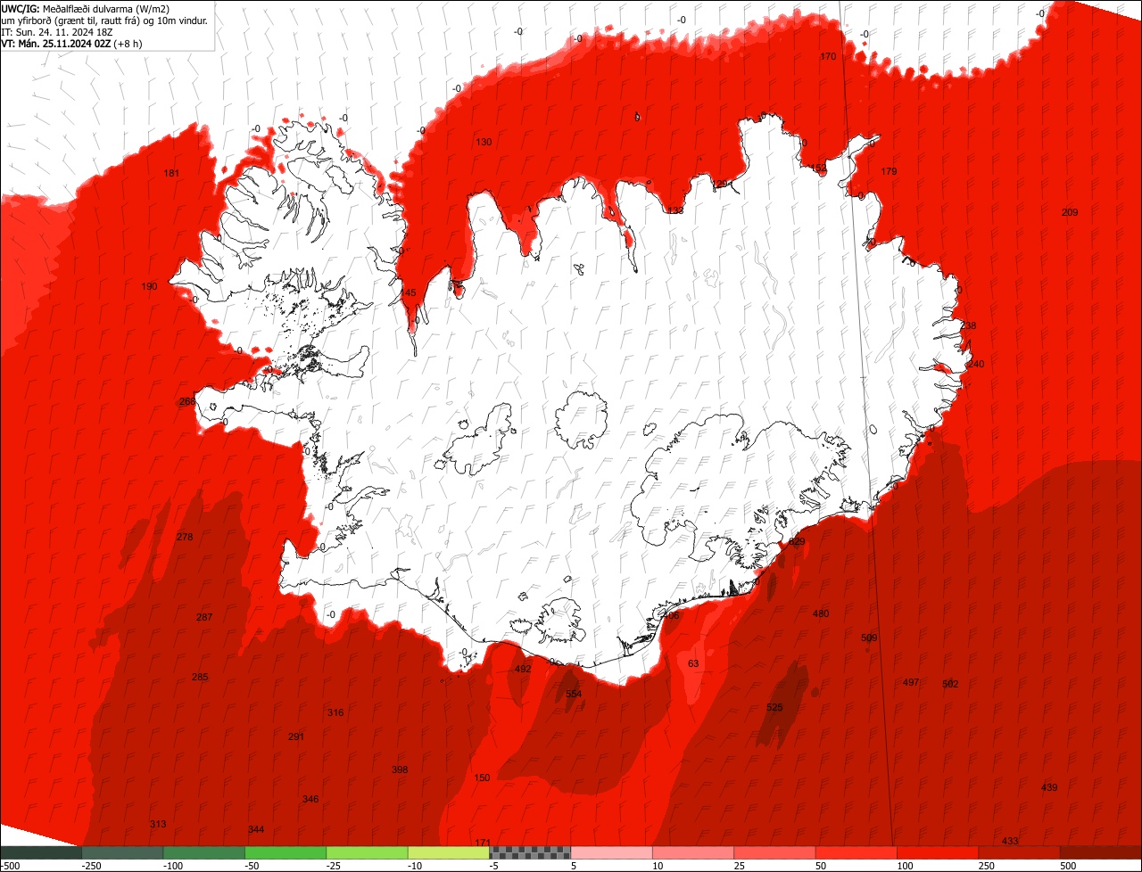Select the pale pink 5 to 10 legend swatch
The width and height of the screenshot is (1142, 872).
612,853
